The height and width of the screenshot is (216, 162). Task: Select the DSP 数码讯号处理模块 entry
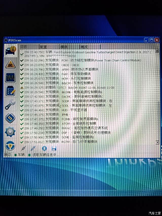[x=67, y=133]
